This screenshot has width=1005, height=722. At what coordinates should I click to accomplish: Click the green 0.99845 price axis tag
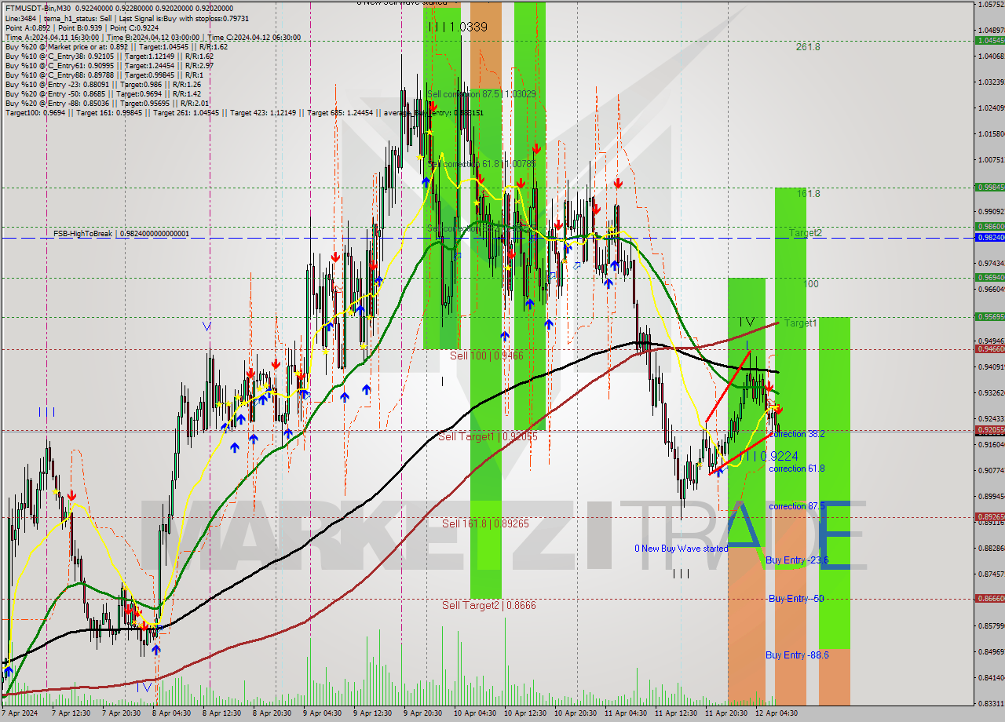989,187
